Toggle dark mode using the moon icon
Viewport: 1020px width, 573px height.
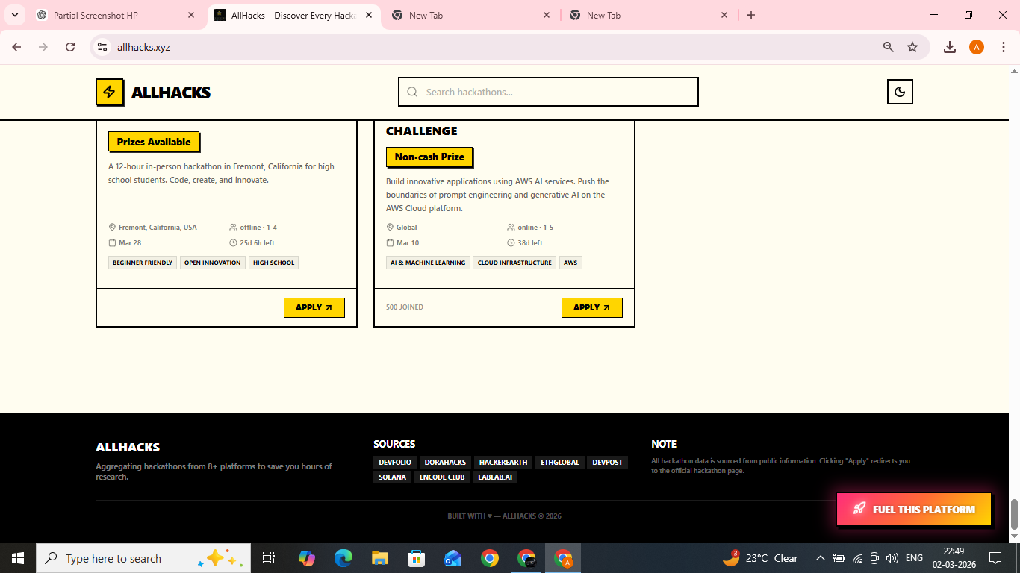900,92
